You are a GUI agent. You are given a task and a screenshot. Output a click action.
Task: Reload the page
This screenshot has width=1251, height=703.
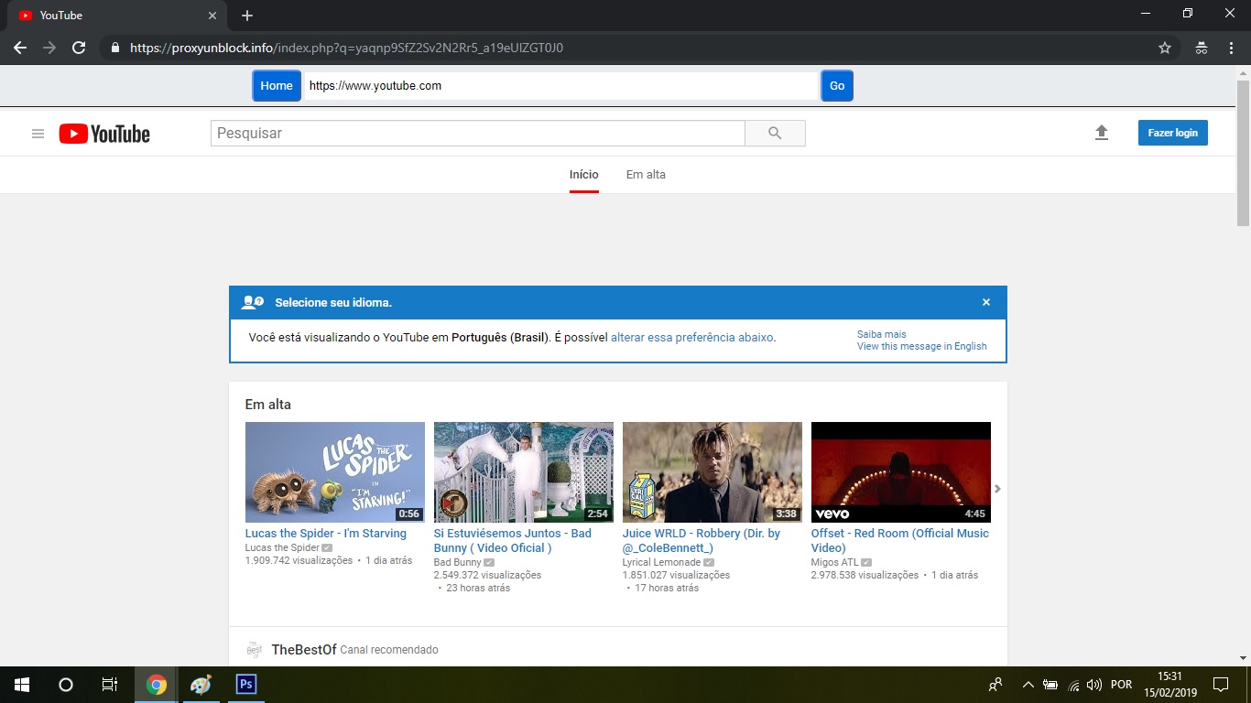79,48
